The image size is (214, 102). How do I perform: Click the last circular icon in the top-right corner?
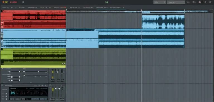point(210,2)
